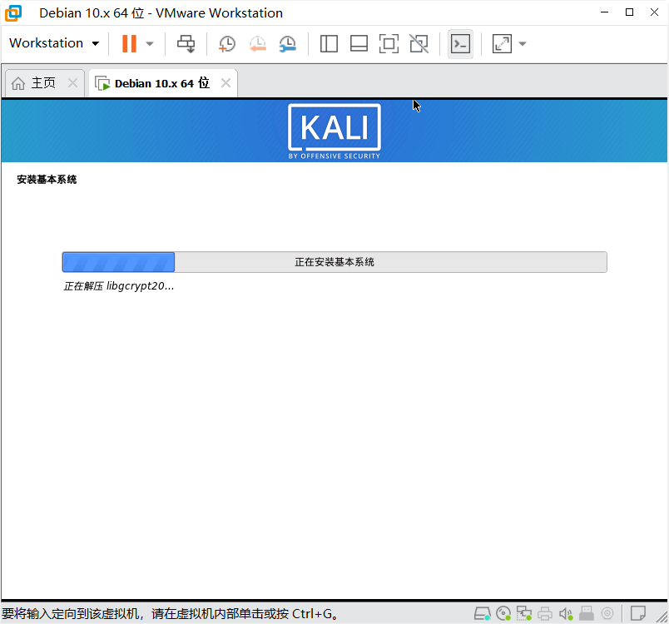Open the snapshot manager
Viewport: 669px width, 624px height.
click(288, 43)
